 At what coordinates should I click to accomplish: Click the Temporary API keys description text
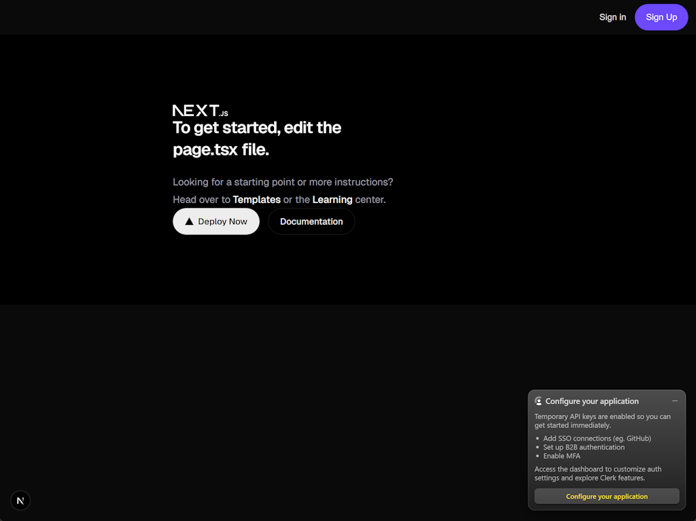pos(602,420)
